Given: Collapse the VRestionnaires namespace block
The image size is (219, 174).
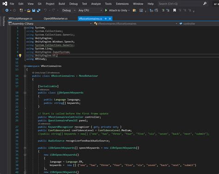Looking at the screenshot, I should [25, 66].
